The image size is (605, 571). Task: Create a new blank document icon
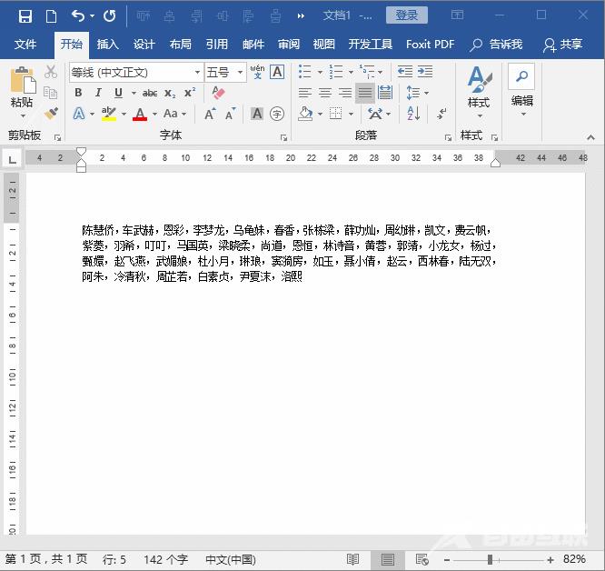click(51, 16)
